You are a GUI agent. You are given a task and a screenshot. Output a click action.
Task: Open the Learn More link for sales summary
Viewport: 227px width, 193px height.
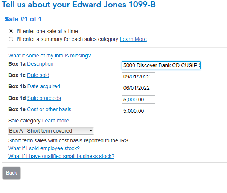(133, 39)
